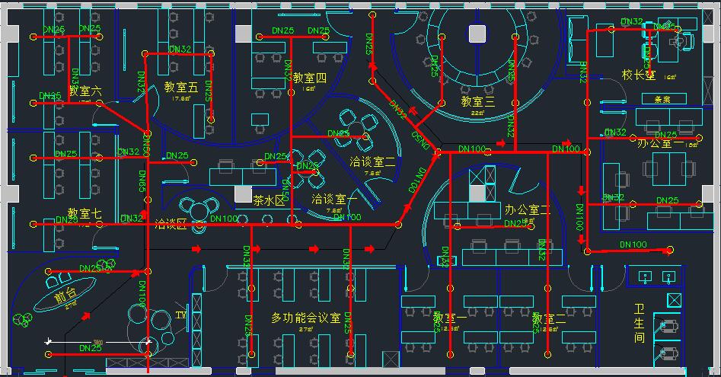
Task: Select the 教室七 room label
Action: [x=84, y=214]
